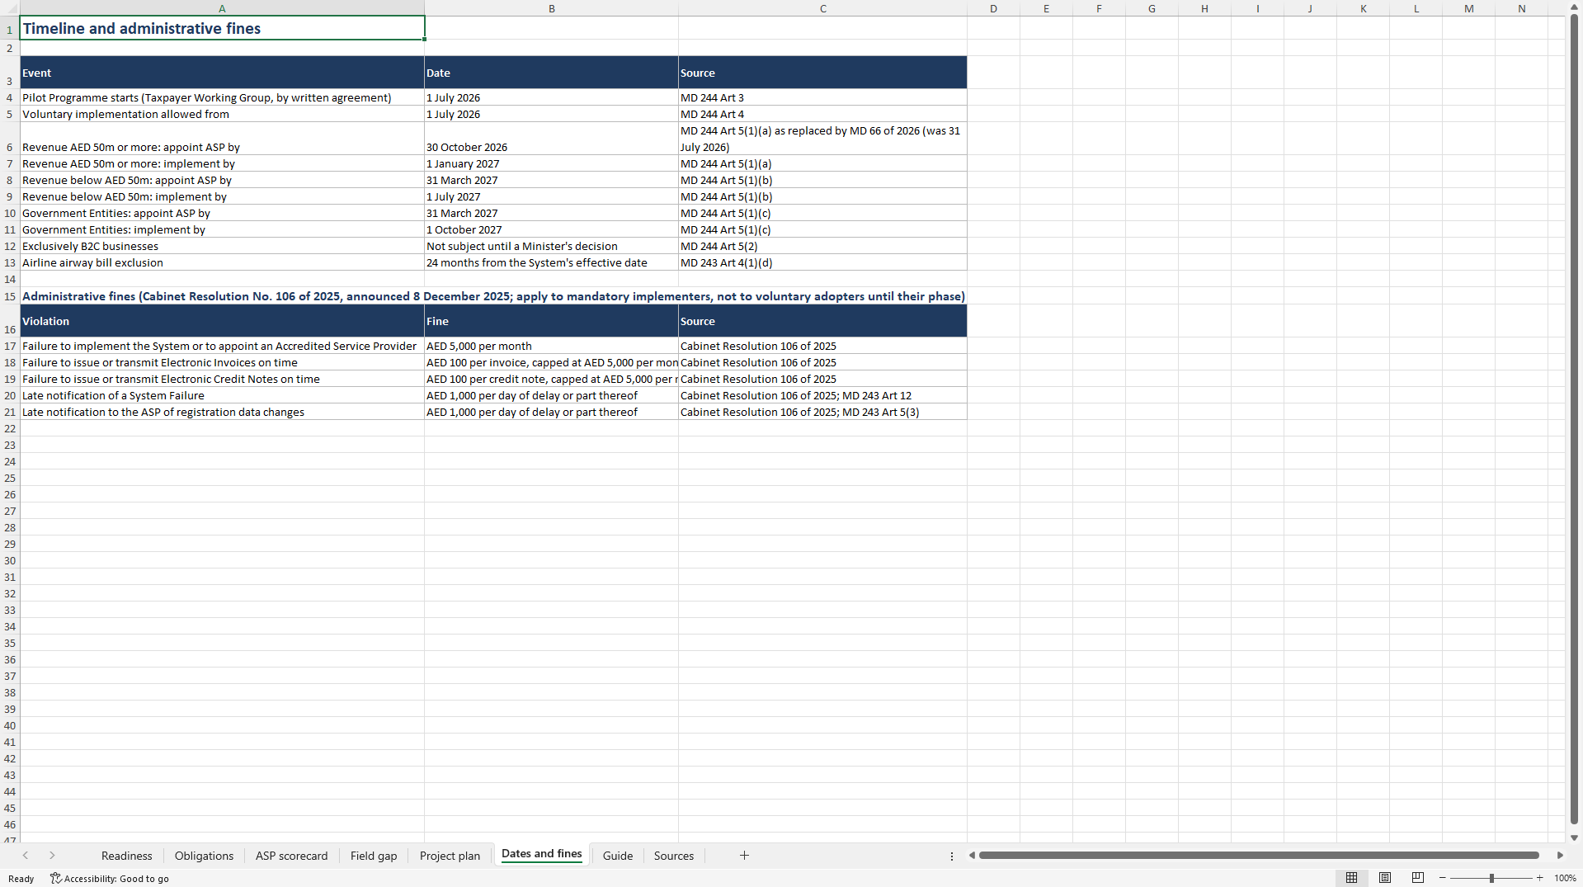The image size is (1583, 887).
Task: Select 'Late notification of a System Failure'
Action: [x=222, y=395]
